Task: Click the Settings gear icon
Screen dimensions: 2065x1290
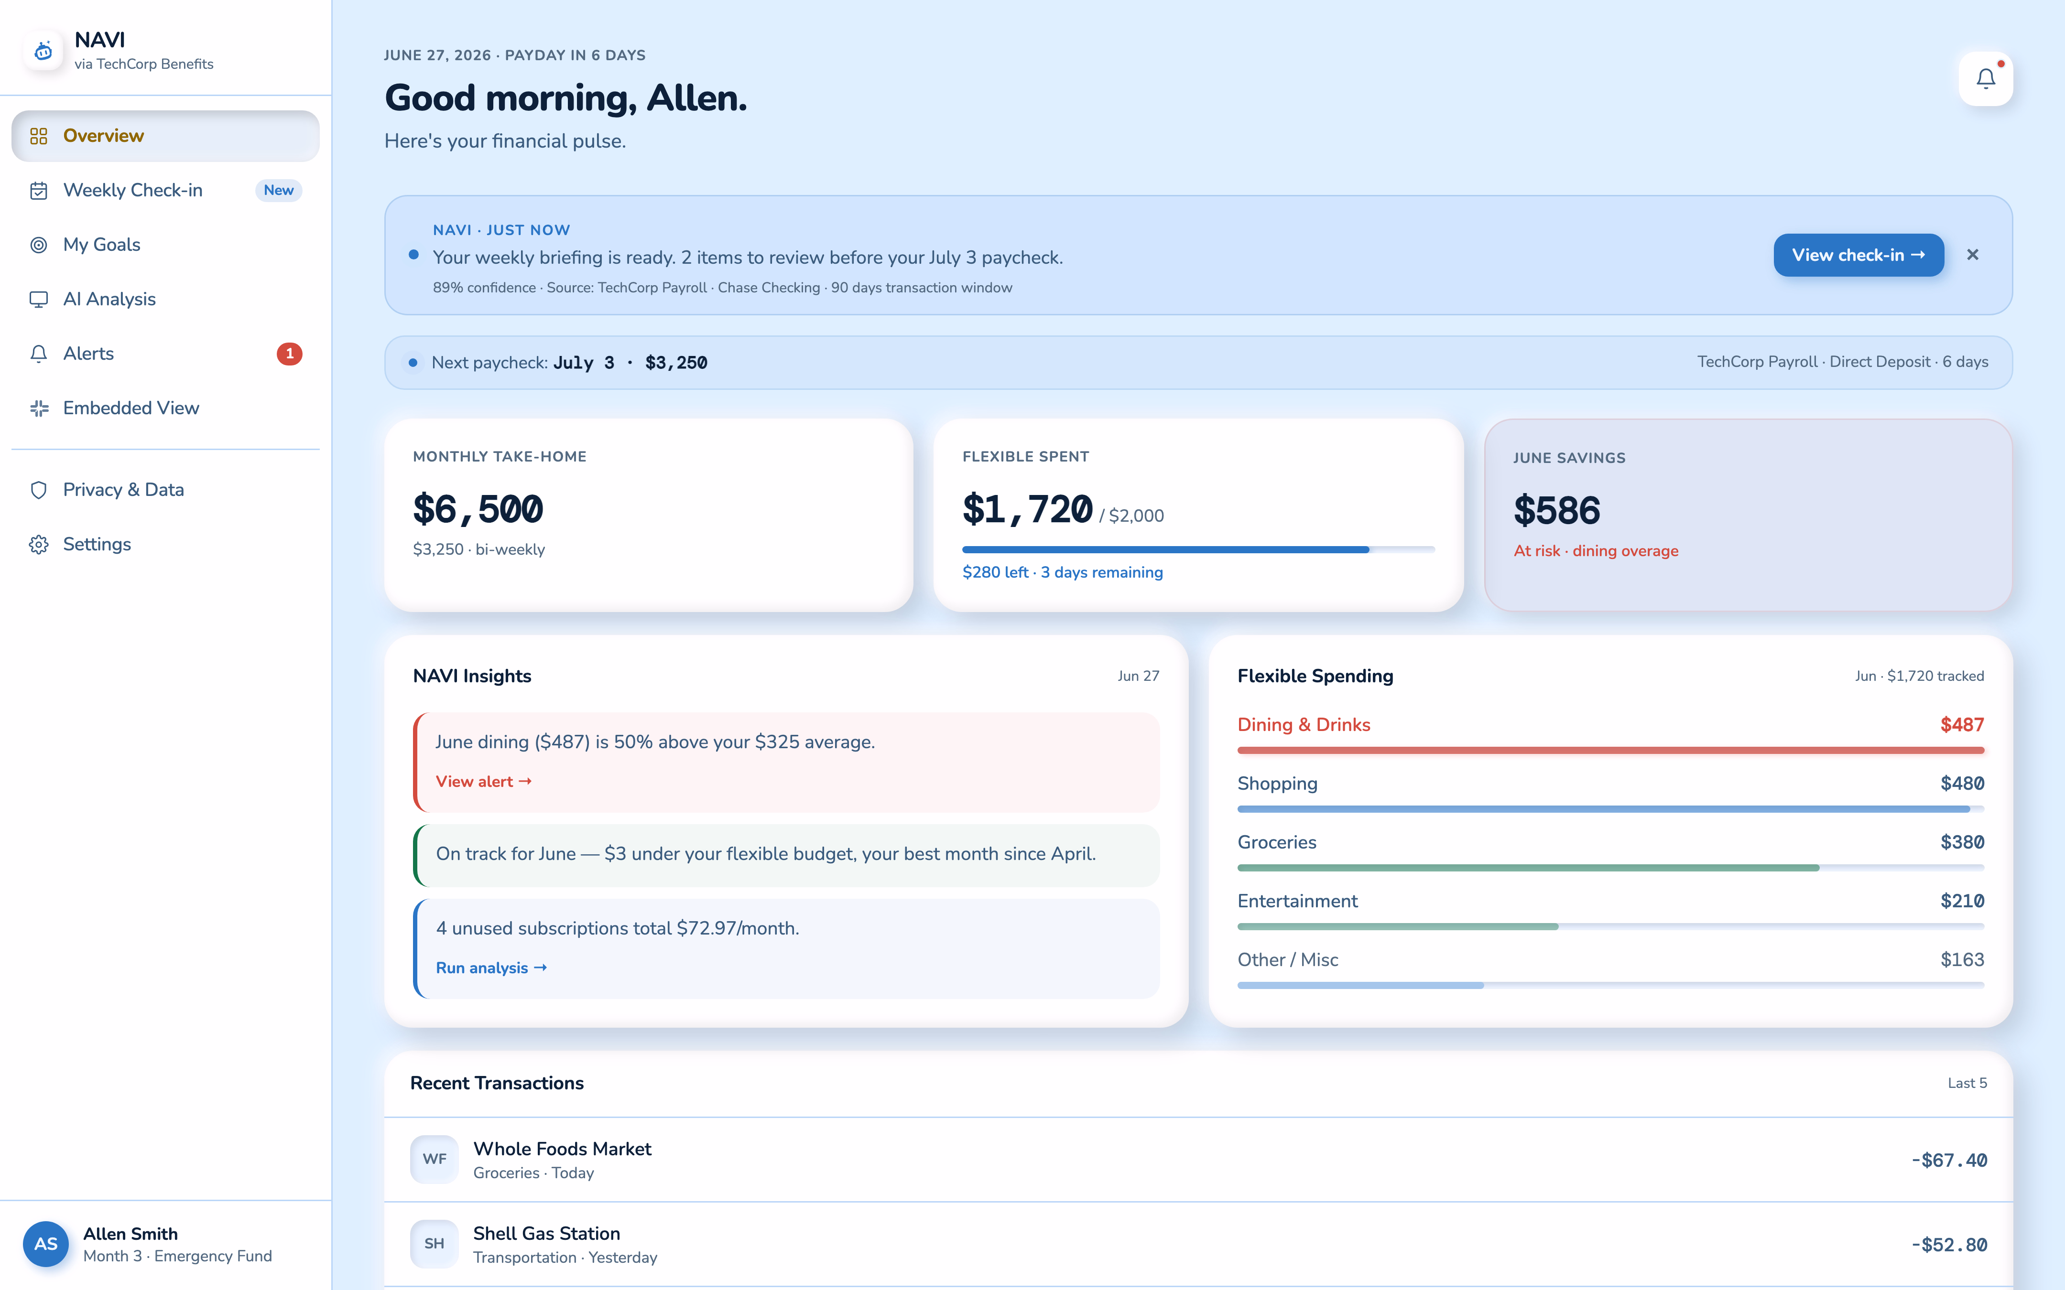Action: coord(38,544)
